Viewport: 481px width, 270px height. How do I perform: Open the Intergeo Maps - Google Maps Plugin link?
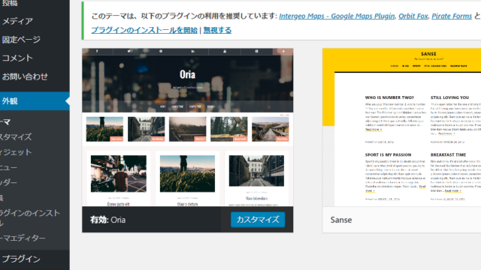pyautogui.click(x=337, y=16)
